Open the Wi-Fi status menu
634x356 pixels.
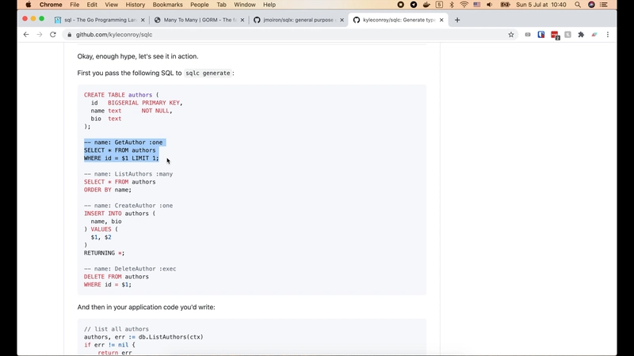tap(464, 5)
